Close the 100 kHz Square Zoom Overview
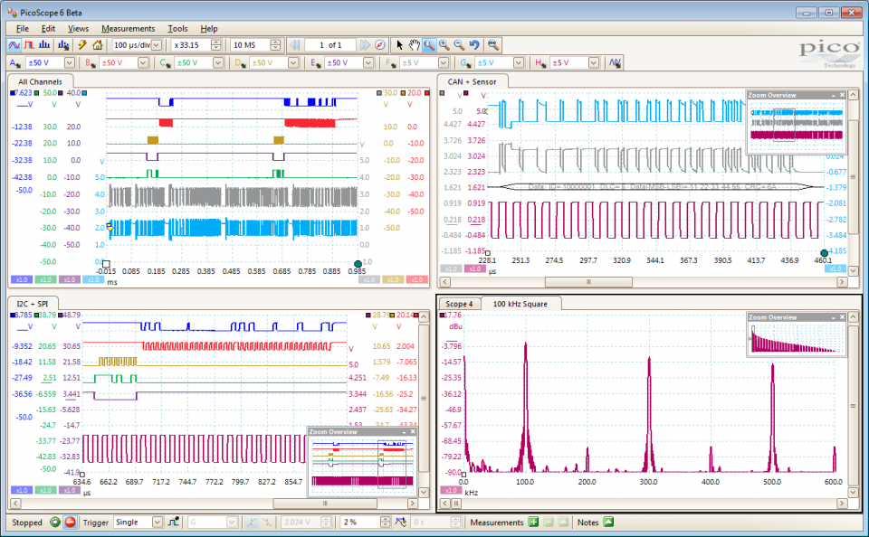Image resolution: width=869 pixels, height=537 pixels. 843,317
